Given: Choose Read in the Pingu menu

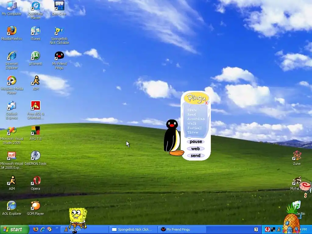Looking at the screenshot, I should pyautogui.click(x=191, y=115).
